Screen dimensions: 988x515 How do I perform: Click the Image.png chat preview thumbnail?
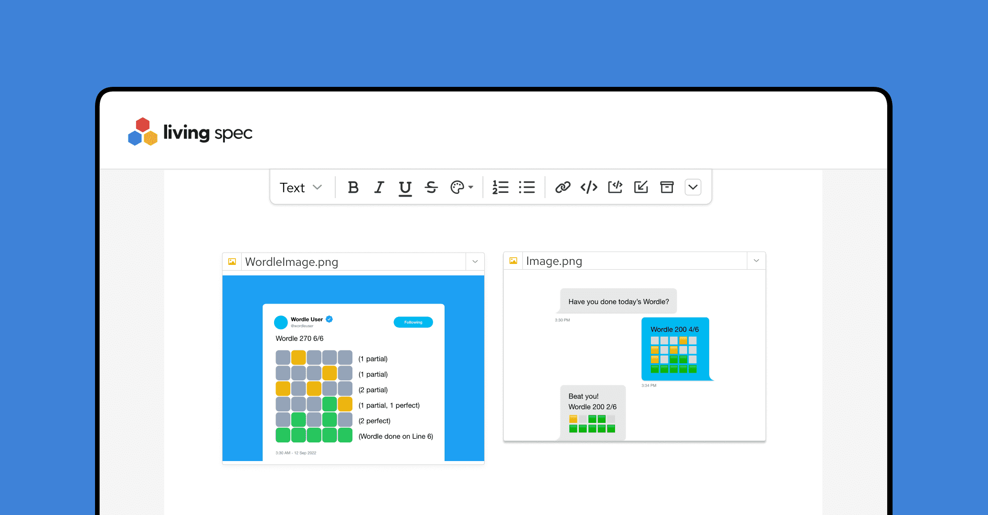click(634, 356)
